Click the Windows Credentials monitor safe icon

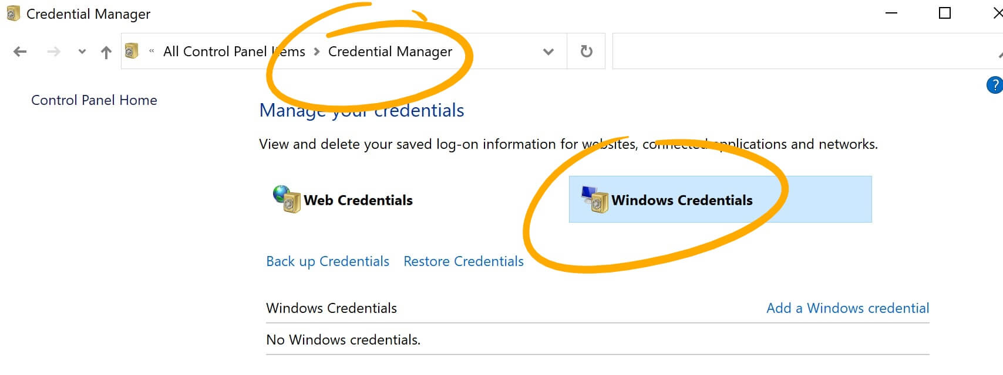(594, 199)
